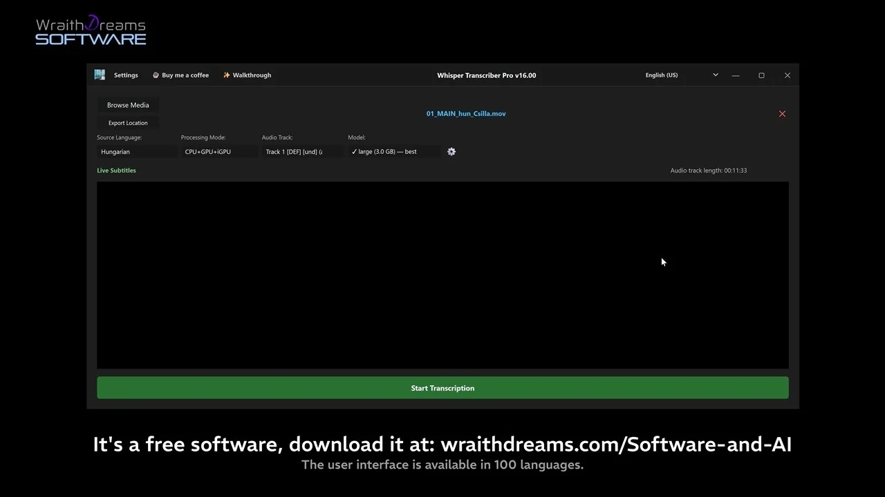Maximize the Whisper Transcriber window
This screenshot has height=497, width=885.
coord(761,75)
